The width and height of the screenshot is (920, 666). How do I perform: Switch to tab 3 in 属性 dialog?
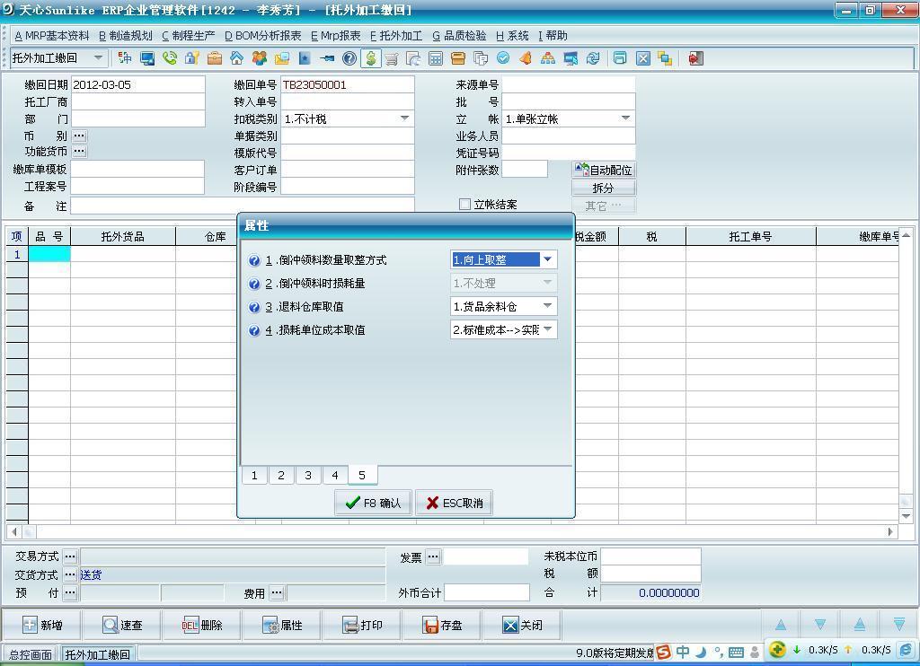click(x=308, y=475)
